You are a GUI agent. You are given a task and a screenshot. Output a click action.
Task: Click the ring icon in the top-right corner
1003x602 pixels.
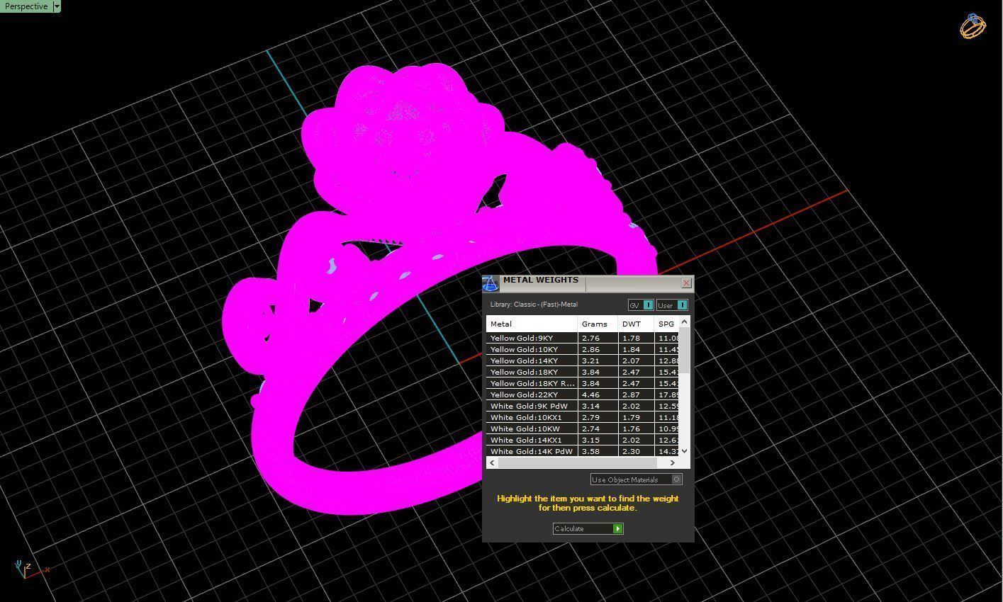pyautogui.click(x=973, y=25)
